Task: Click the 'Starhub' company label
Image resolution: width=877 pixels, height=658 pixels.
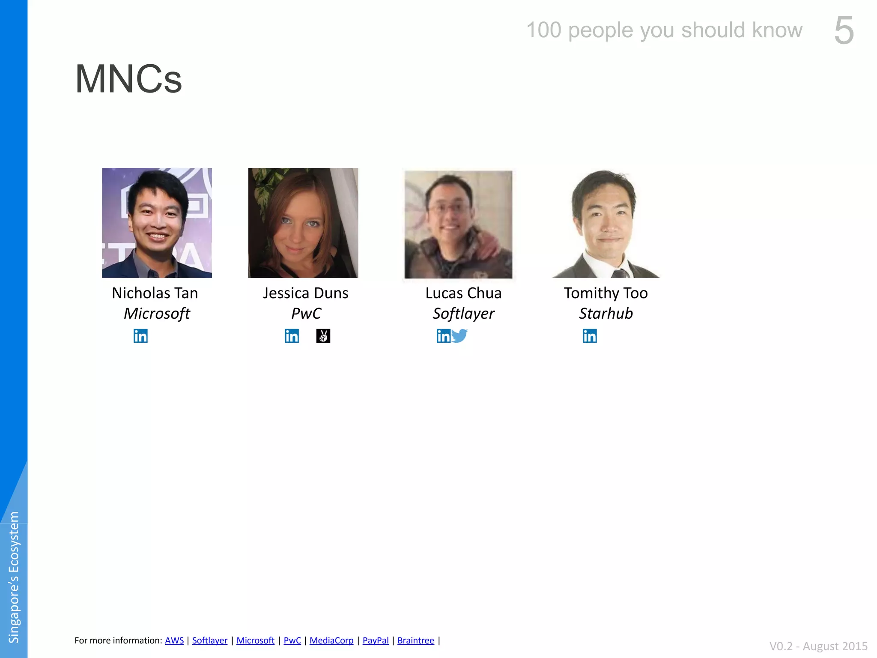Action: pos(606,314)
